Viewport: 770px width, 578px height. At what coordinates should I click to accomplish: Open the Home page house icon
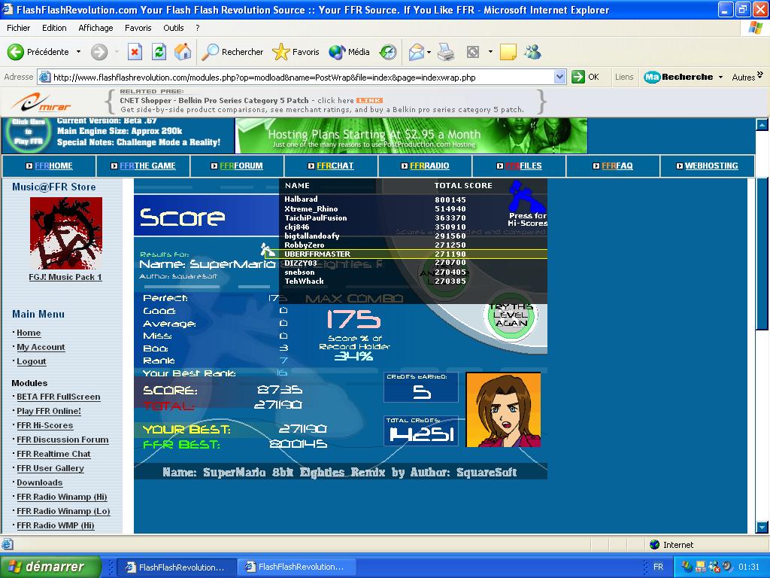[x=183, y=52]
